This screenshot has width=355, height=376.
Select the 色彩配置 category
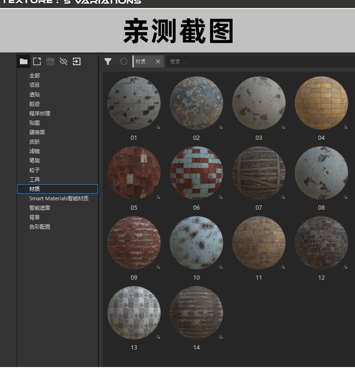(x=40, y=227)
